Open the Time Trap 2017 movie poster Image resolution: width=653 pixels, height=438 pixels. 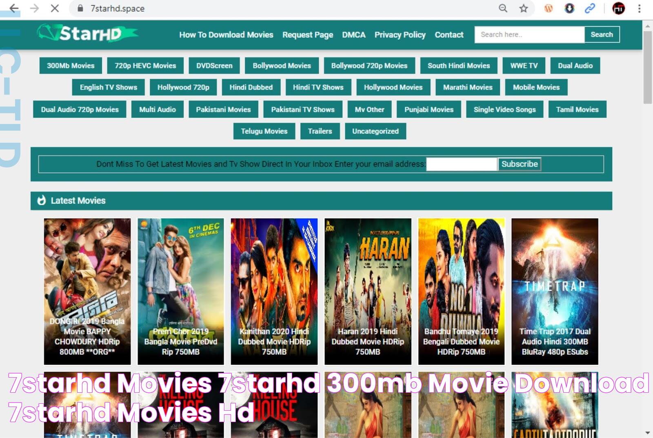tap(555, 291)
